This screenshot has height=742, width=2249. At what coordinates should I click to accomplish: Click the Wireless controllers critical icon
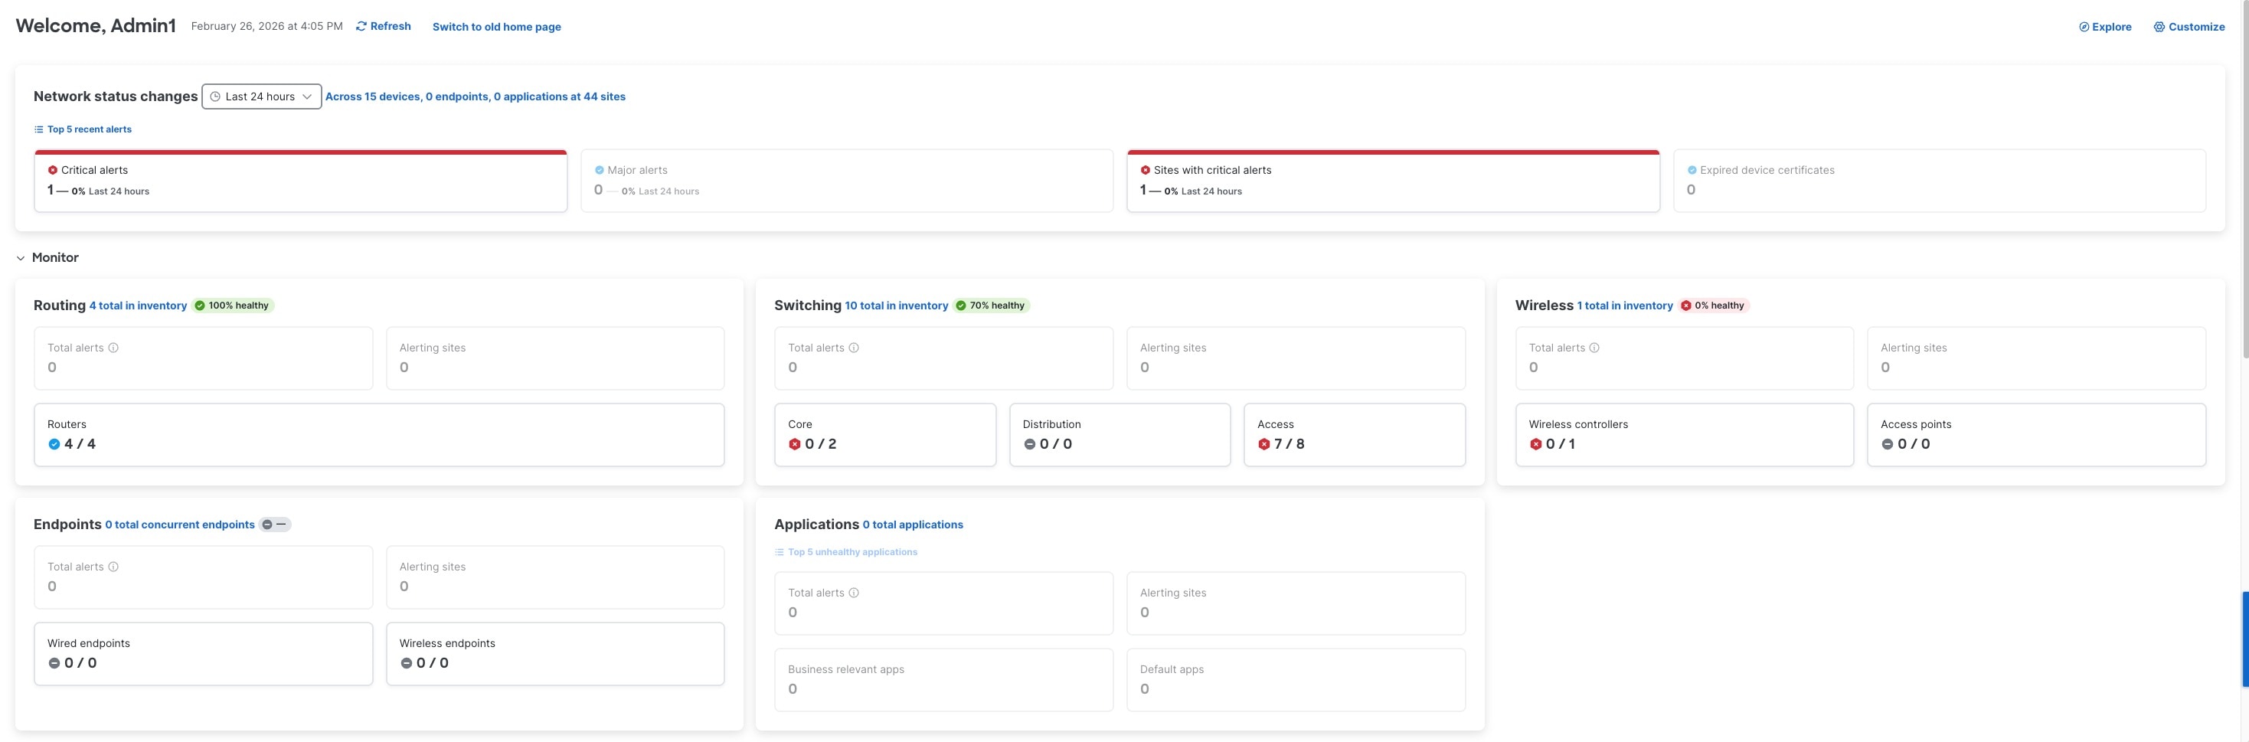coord(1535,444)
